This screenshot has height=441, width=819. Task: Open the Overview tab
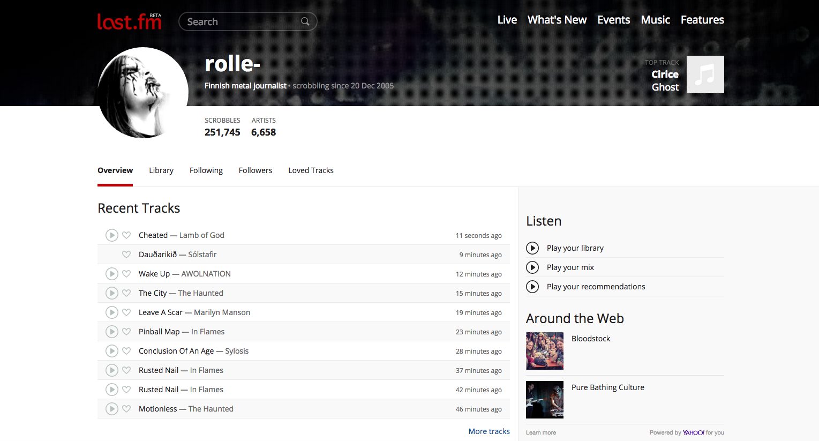point(115,170)
